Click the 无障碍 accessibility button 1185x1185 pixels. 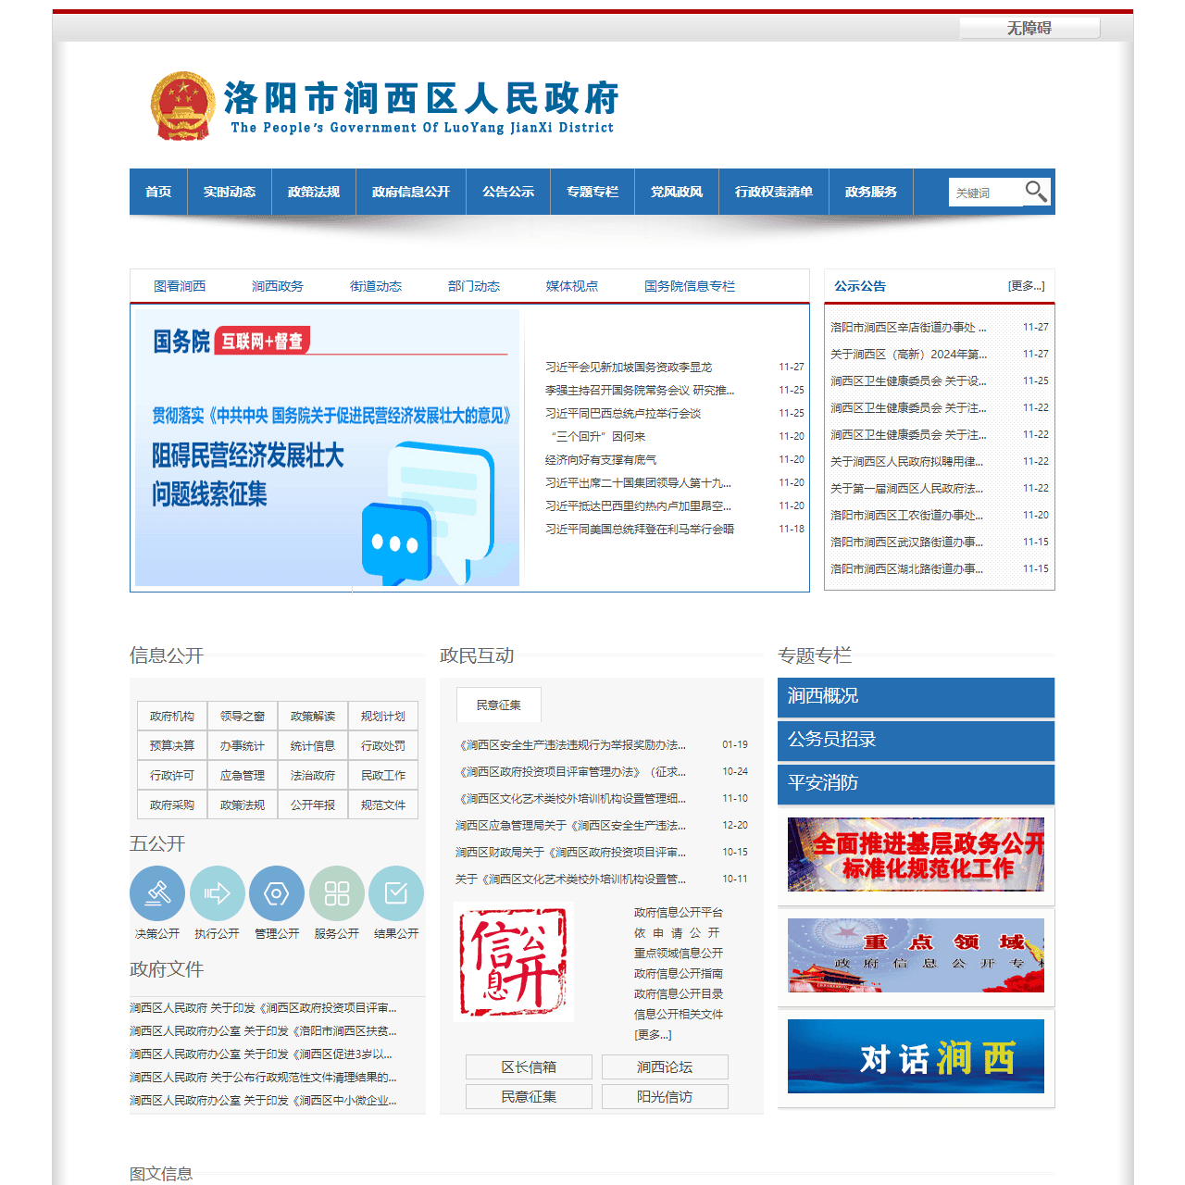[1029, 29]
